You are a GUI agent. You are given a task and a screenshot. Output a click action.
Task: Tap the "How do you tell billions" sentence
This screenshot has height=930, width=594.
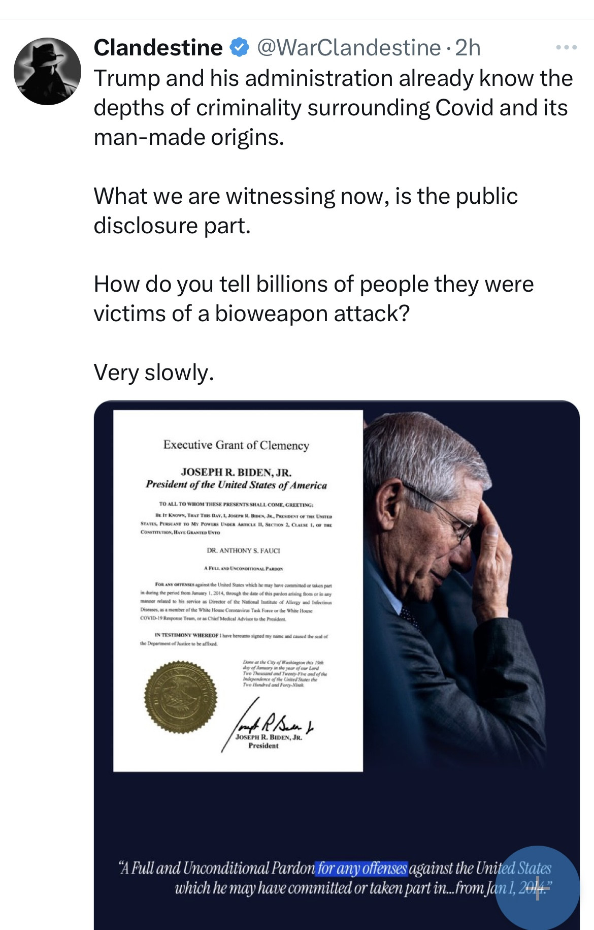click(x=313, y=299)
